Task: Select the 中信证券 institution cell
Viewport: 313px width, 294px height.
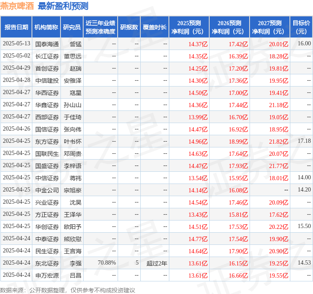Action: tap(47, 178)
